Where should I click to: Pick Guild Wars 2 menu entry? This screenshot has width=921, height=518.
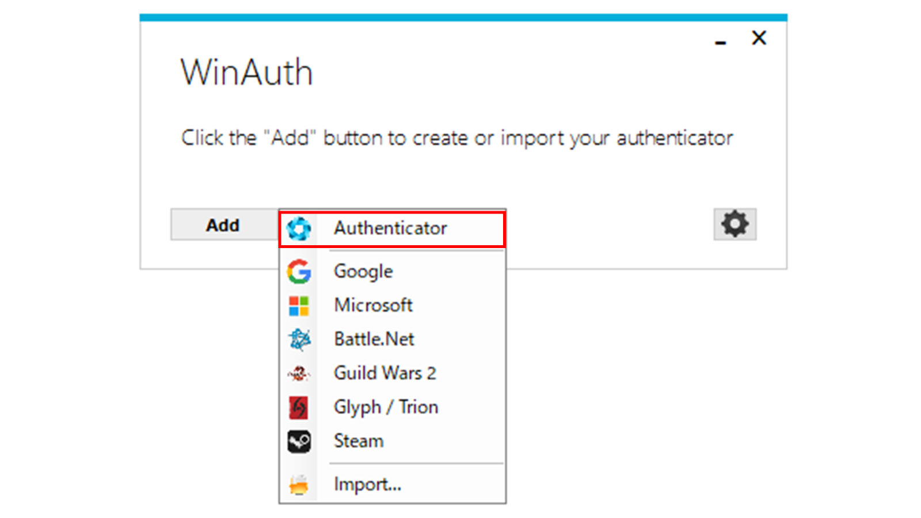(x=385, y=374)
